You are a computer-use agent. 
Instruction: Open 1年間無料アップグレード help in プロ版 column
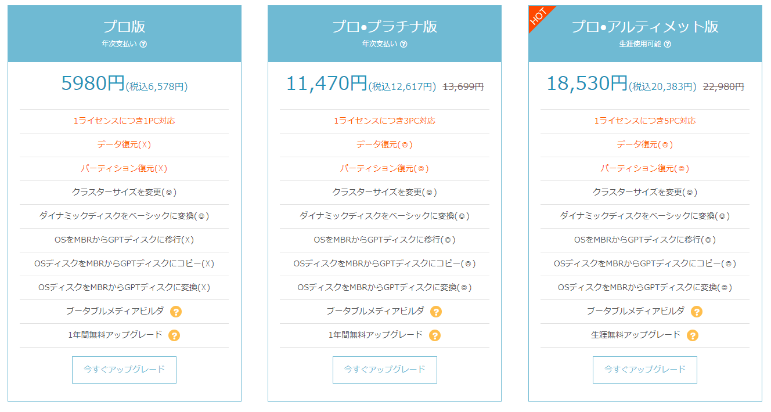point(174,335)
